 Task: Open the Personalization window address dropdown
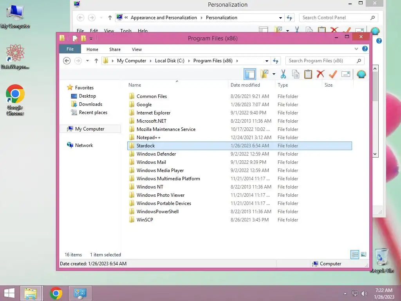point(280,18)
